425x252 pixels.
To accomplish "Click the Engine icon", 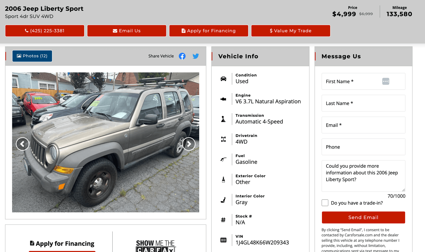I will coord(223,99).
